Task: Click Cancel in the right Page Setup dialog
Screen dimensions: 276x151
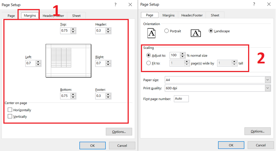Action: click(261, 145)
